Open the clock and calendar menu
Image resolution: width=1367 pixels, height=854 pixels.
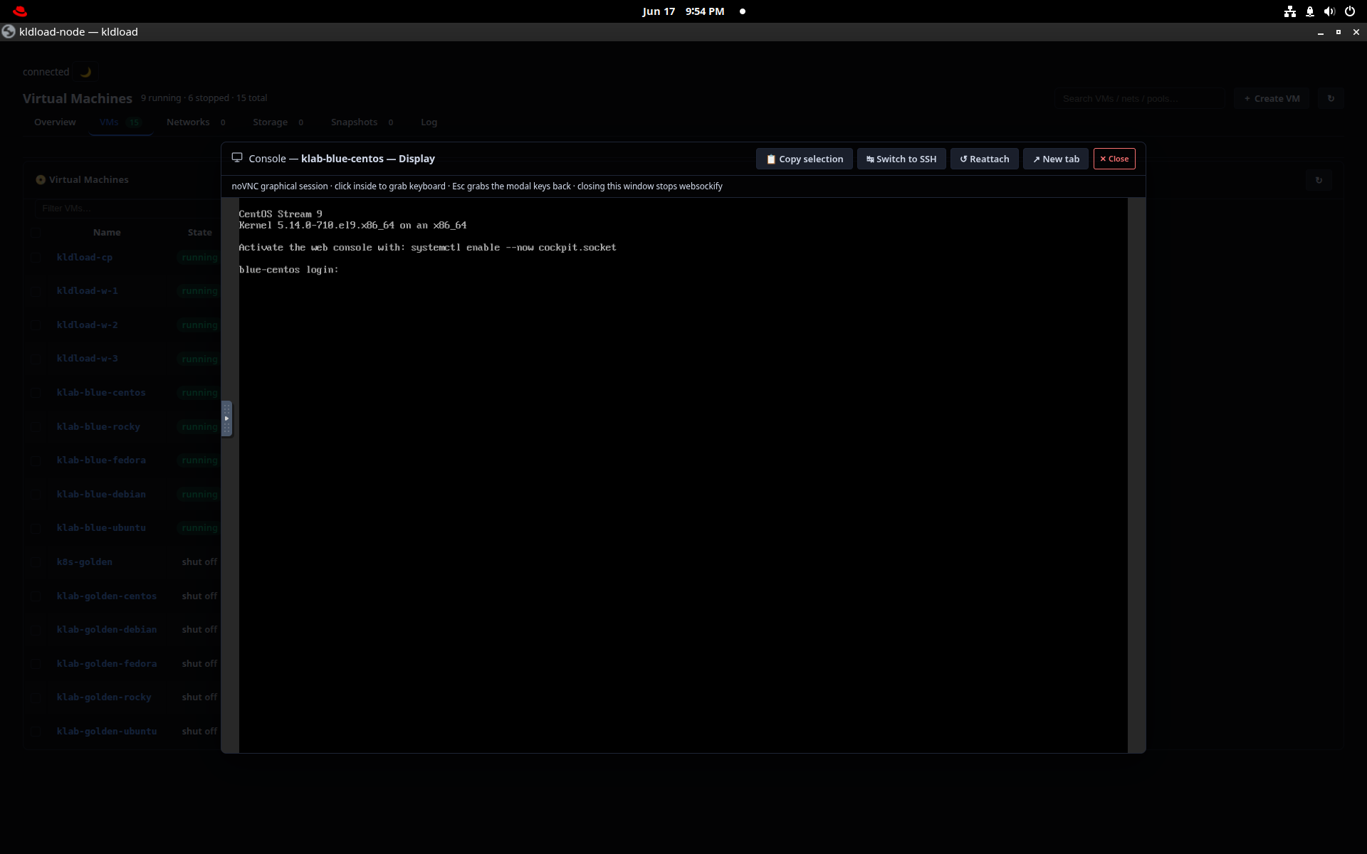coord(683,11)
